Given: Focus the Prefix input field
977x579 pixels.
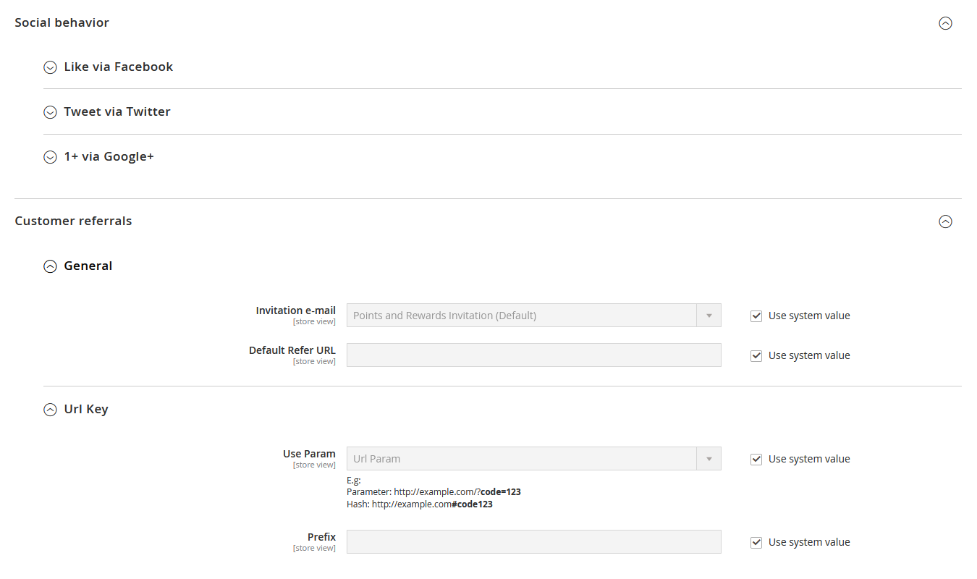Looking at the screenshot, I should (533, 542).
